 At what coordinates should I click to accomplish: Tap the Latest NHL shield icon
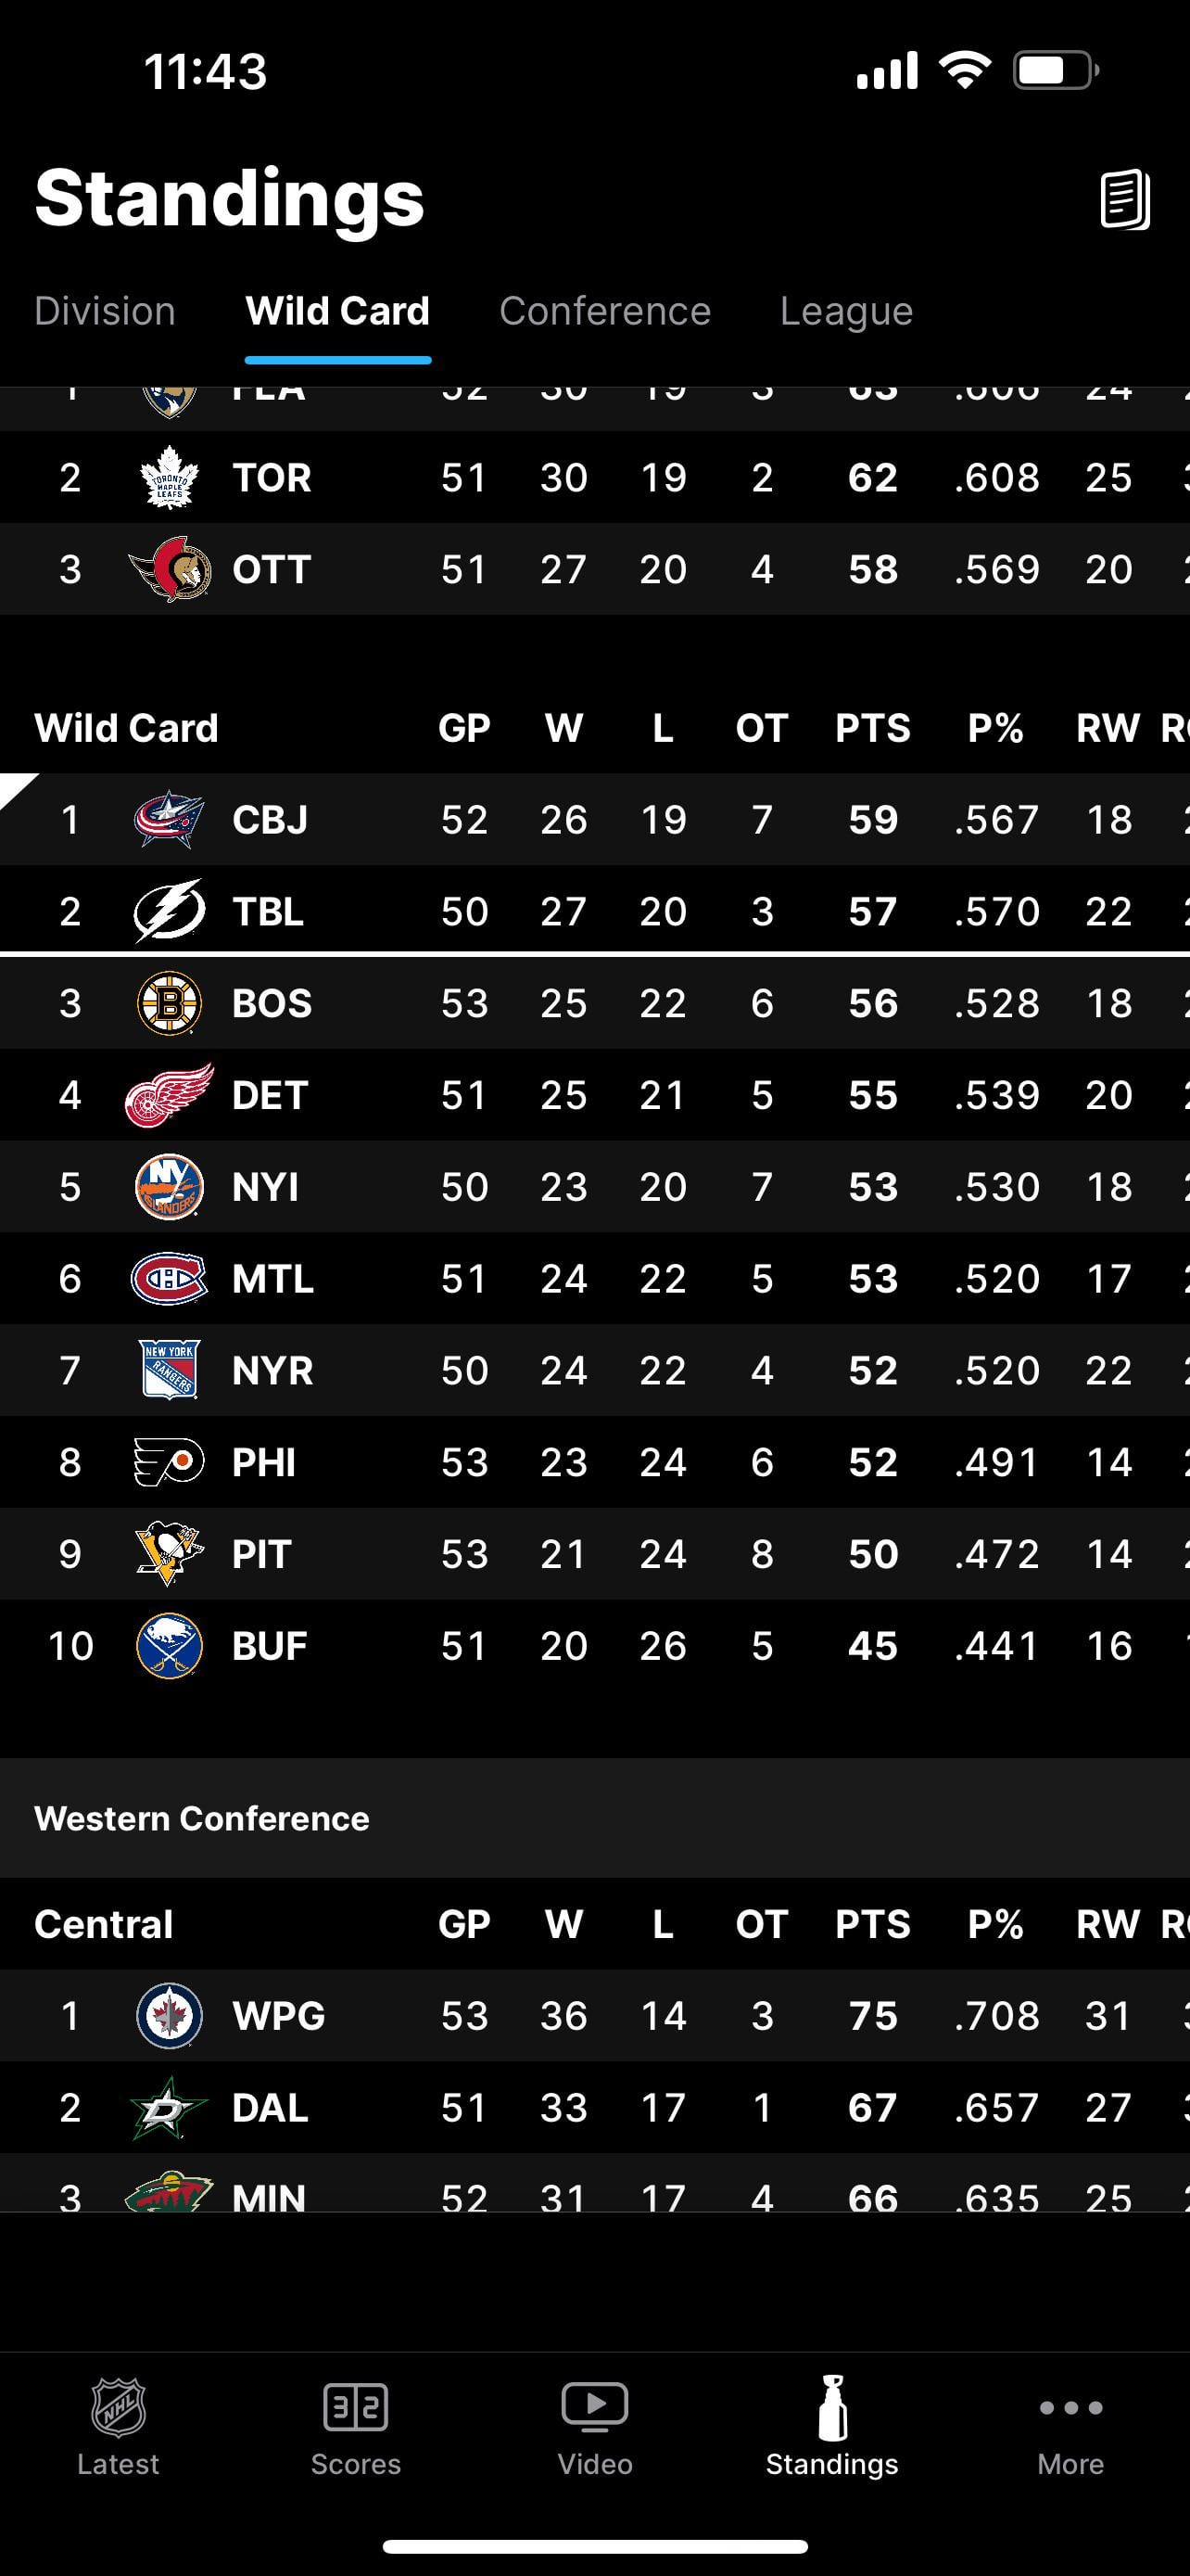[x=118, y=2407]
